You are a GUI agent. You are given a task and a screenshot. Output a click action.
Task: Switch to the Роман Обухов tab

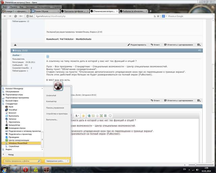pyautogui.click(x=45, y=11)
